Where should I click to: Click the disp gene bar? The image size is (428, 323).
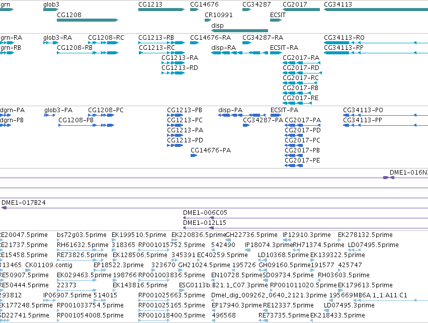[x=240, y=31]
